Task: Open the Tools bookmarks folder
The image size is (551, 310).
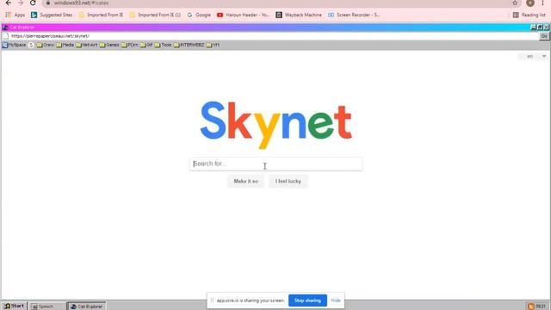Action: pyautogui.click(x=164, y=45)
